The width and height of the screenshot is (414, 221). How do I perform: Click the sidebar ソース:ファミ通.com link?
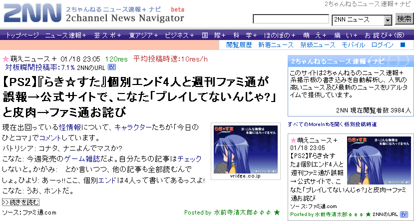coord(314,206)
